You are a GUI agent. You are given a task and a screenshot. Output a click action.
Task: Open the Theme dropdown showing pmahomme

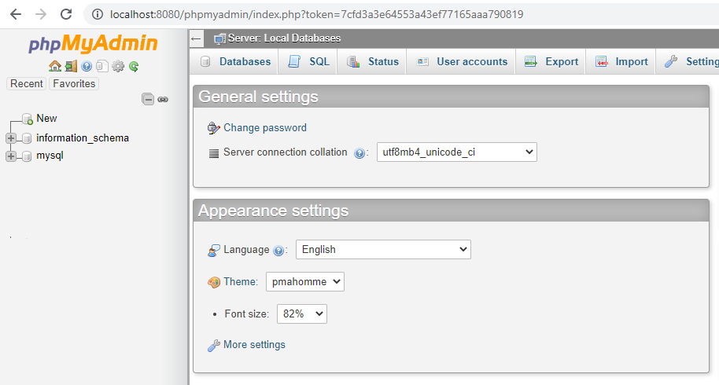pos(305,281)
